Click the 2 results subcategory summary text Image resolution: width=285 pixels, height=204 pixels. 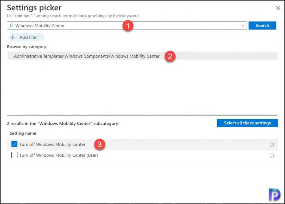(x=63, y=124)
